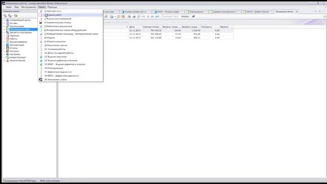This screenshot has width=327, height=184.
Task: Click the application icon in the title bar
Action: coord(4,4)
